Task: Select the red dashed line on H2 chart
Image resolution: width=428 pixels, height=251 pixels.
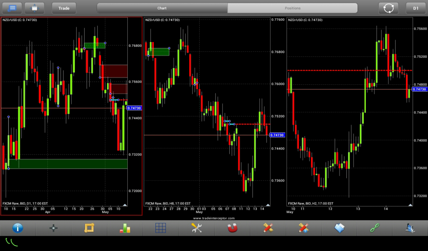Action: (x=350, y=70)
